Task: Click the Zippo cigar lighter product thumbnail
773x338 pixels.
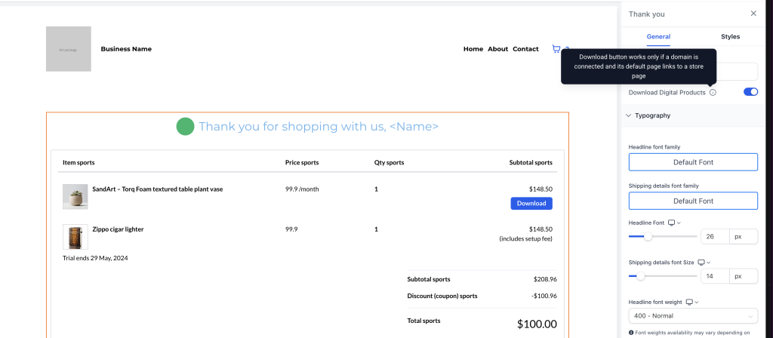Action: [x=75, y=237]
